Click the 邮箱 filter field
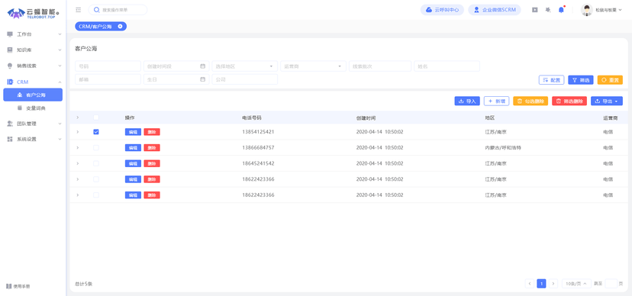The image size is (632, 296). [x=108, y=79]
